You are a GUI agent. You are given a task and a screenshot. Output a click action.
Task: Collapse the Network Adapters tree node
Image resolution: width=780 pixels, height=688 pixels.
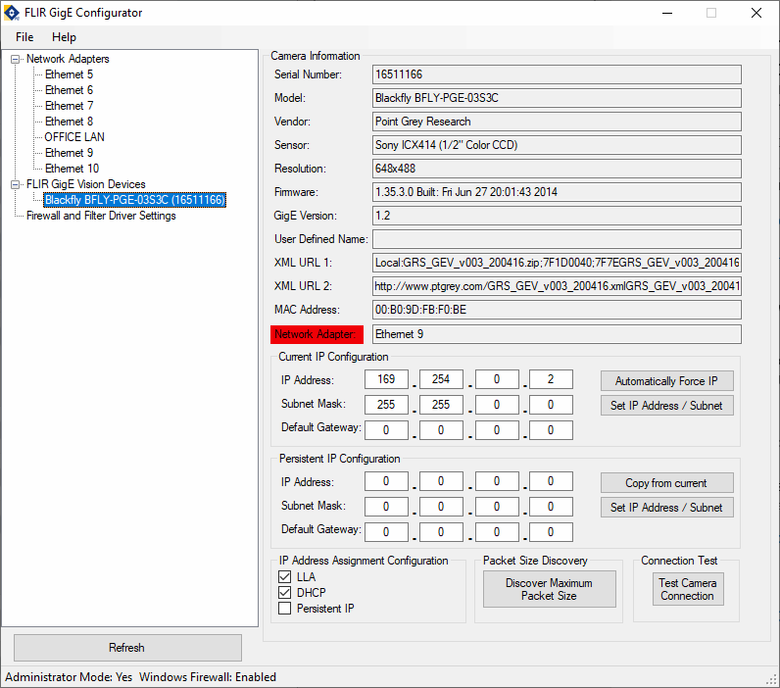(16, 59)
